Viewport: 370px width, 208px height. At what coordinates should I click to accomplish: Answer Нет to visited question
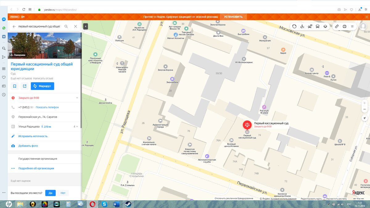tap(63, 193)
